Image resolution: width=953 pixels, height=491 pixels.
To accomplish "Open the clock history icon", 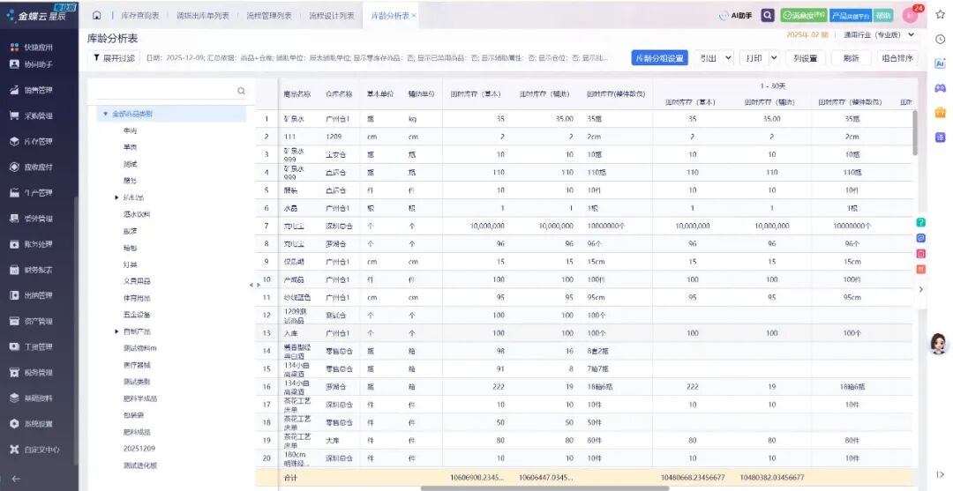I will pos(941,40).
